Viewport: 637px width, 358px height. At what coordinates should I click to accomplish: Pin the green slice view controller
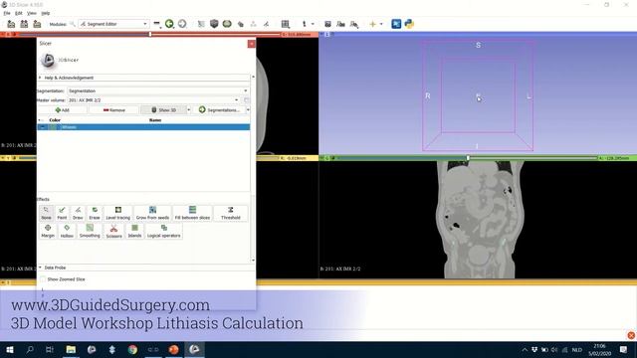(x=321, y=158)
